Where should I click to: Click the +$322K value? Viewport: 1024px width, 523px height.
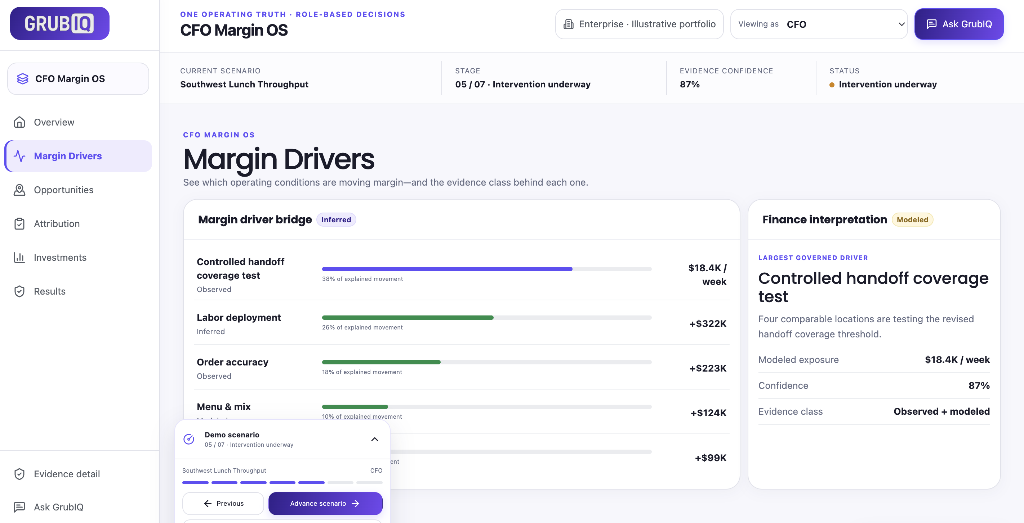point(708,323)
